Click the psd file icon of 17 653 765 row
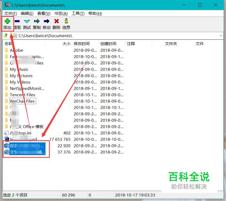This screenshot has width=226, height=201. tap(7, 139)
